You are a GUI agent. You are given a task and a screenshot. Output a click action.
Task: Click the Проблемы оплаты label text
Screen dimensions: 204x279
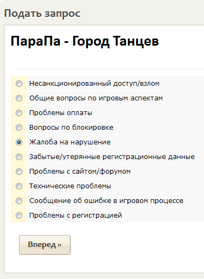coord(61,113)
